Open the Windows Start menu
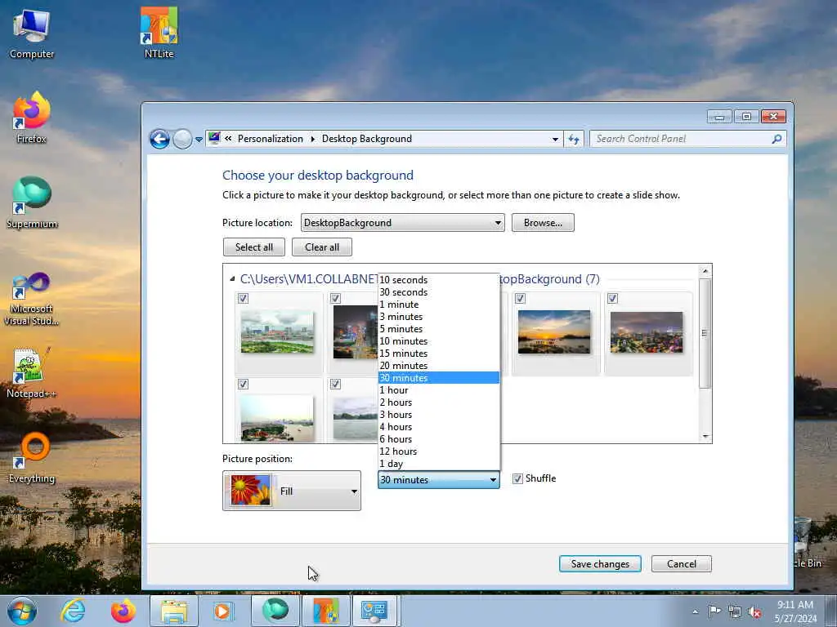The width and height of the screenshot is (837, 627). pos(22,611)
